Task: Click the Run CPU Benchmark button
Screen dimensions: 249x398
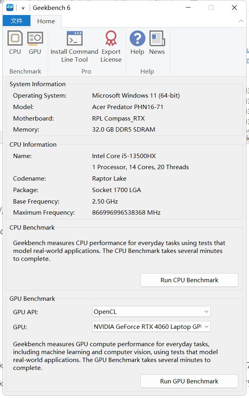Action: coord(189,280)
